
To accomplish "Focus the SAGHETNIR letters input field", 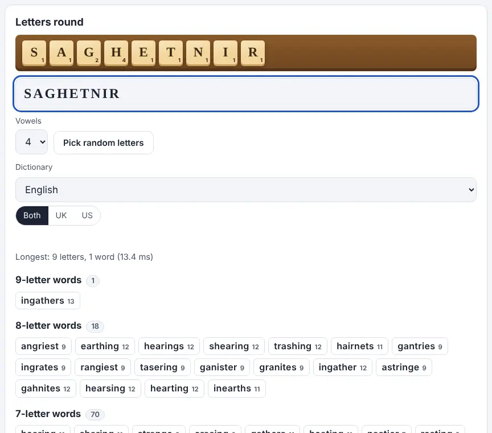I will click(x=245, y=93).
